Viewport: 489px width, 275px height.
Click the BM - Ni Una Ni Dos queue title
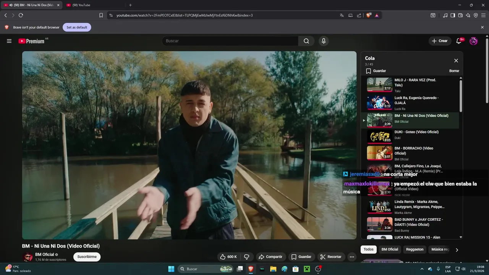tap(421, 116)
